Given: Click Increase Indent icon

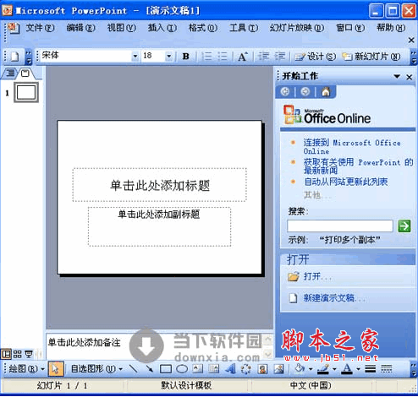Looking at the screenshot, I should 280,57.
